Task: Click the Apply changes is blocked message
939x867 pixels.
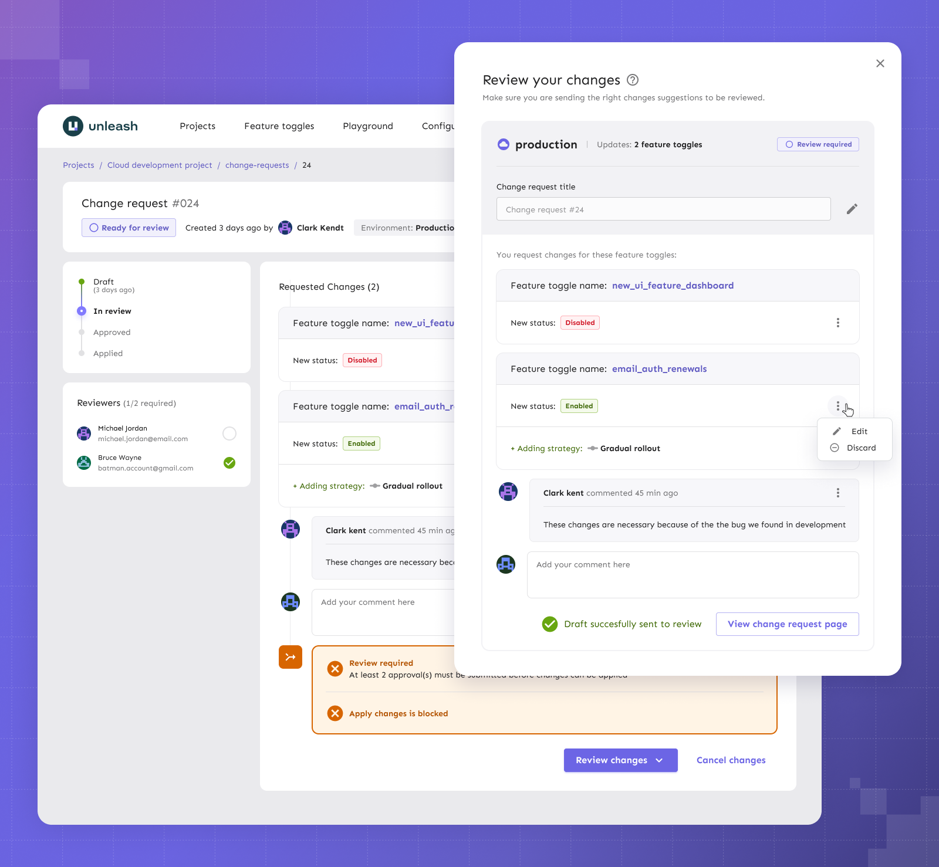Action: pos(398,713)
